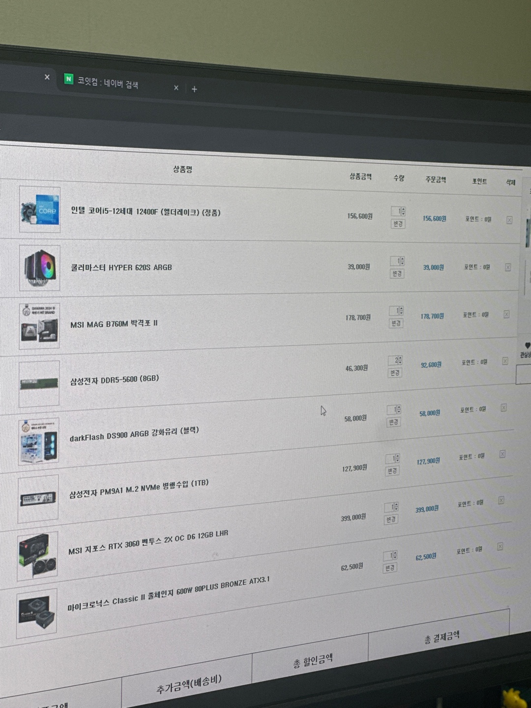This screenshot has width=531, height=708.
Task: Open a new browser tab
Action: (194, 89)
